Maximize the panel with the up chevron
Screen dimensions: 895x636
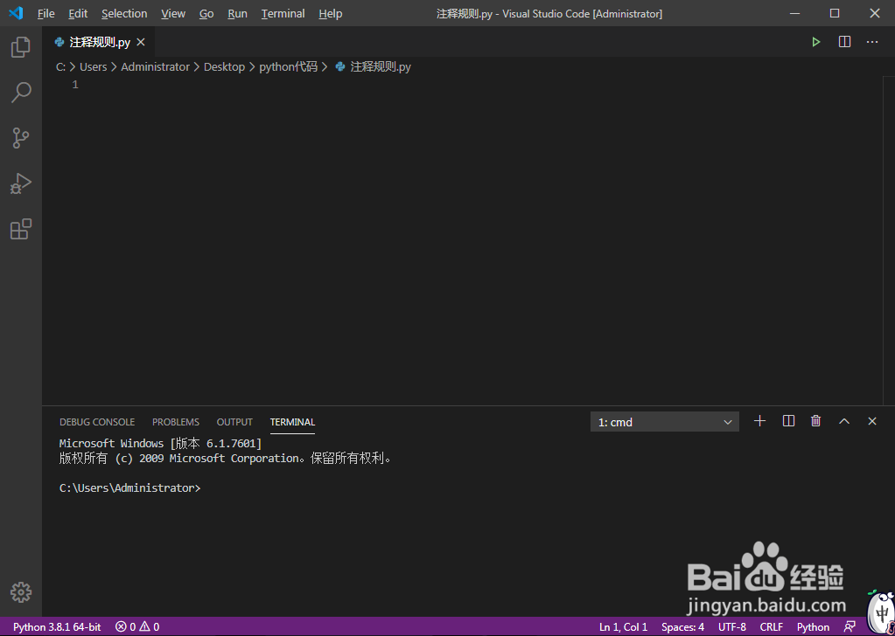coord(844,421)
